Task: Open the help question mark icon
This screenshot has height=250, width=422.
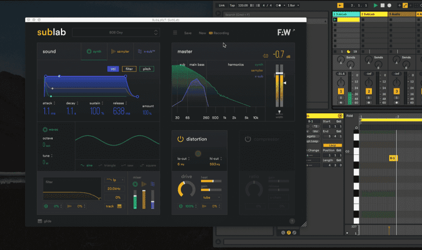Action: pyautogui.click(x=292, y=221)
